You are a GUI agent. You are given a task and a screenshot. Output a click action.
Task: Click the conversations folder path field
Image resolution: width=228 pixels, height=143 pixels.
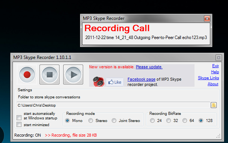click(x=113, y=105)
